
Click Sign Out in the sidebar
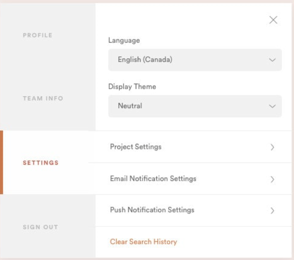40,227
